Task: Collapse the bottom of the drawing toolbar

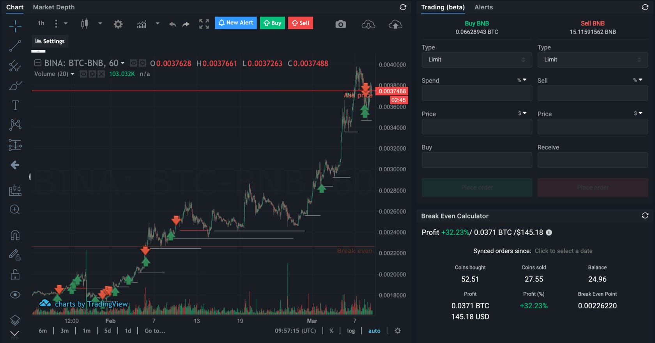Action: 15,334
